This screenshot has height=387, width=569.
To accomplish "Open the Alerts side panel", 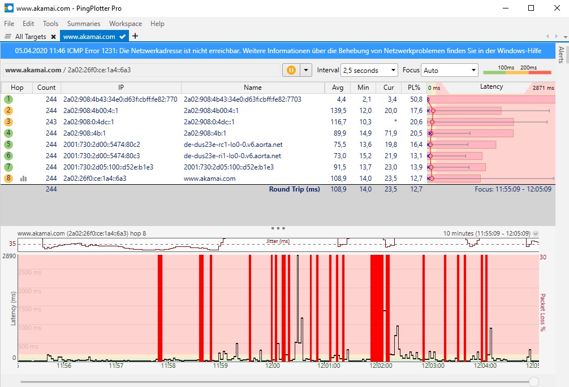I will click(562, 54).
